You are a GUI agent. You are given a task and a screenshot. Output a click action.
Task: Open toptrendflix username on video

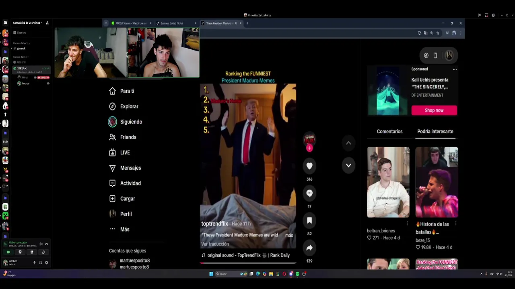[214, 224]
